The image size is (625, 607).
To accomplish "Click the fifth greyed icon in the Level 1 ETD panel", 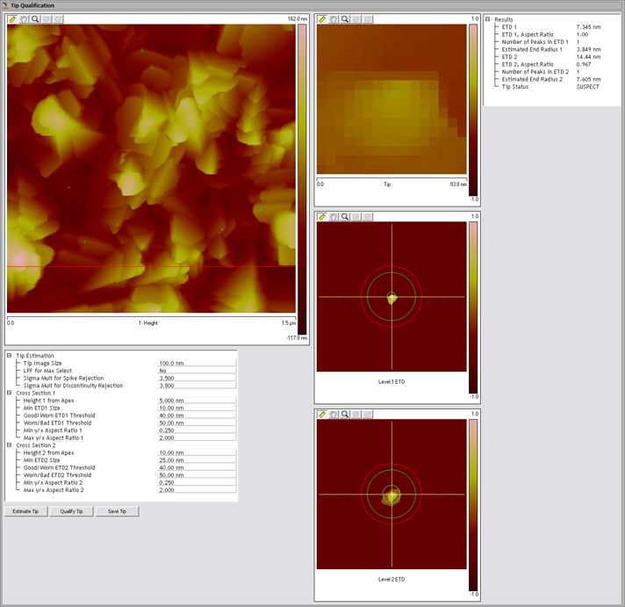I will pos(368,217).
